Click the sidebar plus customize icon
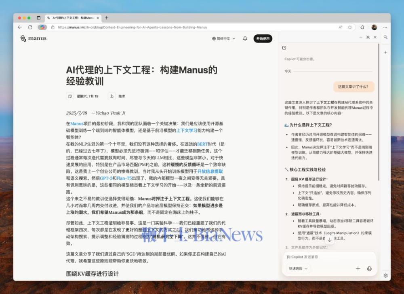This screenshot has width=404, height=294. pos(385,52)
